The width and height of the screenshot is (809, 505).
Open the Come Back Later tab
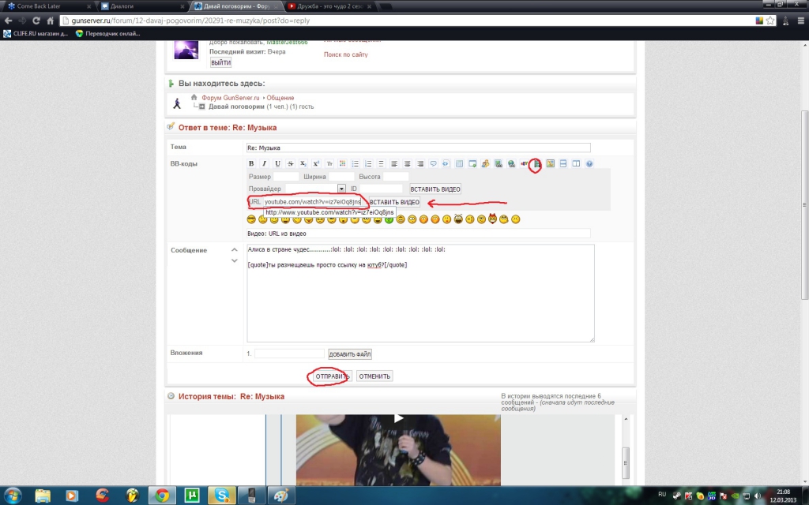[x=40, y=6]
